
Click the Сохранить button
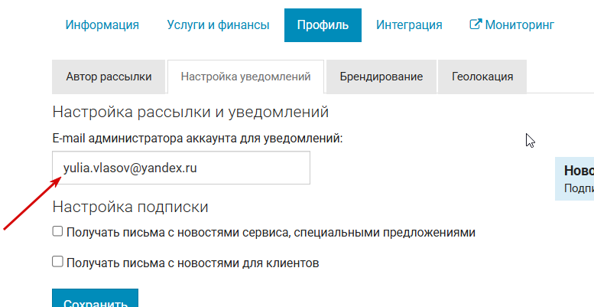tap(95, 299)
